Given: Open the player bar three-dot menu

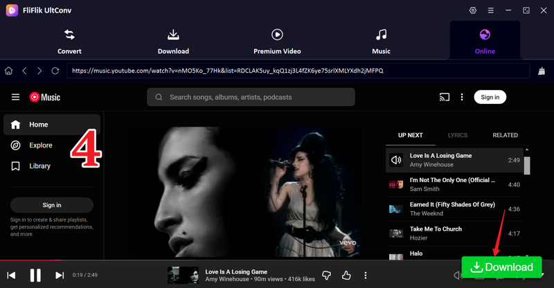Looking at the screenshot, I should pos(366,276).
